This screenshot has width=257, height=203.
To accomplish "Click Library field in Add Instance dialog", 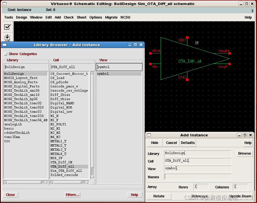I will 197,154.
